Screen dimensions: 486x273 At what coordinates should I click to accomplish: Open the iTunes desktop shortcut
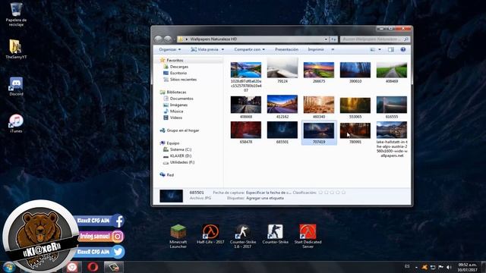(16, 124)
